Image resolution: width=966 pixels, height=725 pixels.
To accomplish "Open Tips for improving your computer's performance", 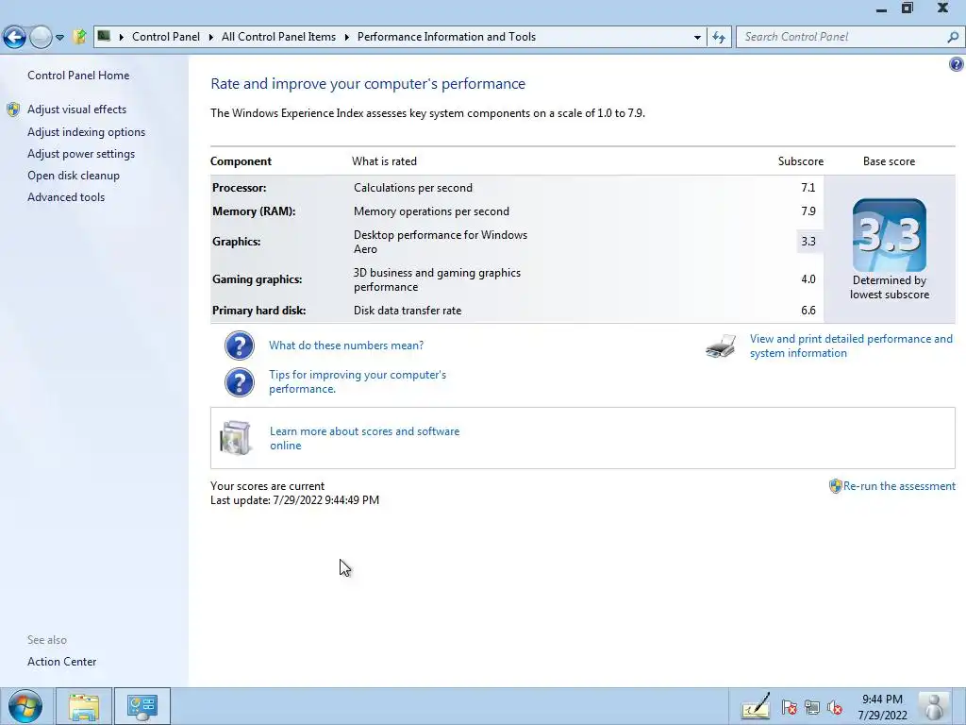I will [x=358, y=381].
